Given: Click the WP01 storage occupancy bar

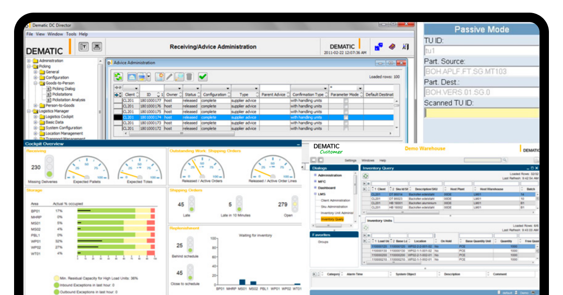Looking at the screenshot, I should tap(116, 241).
